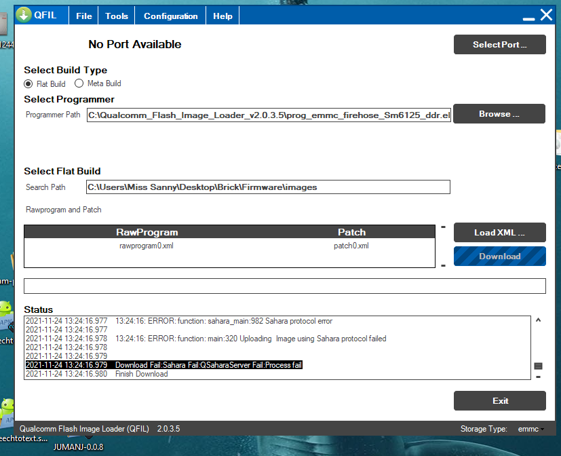This screenshot has width=561, height=456.
Task: Select the Sahara protocol error log line
Action: [x=179, y=321]
